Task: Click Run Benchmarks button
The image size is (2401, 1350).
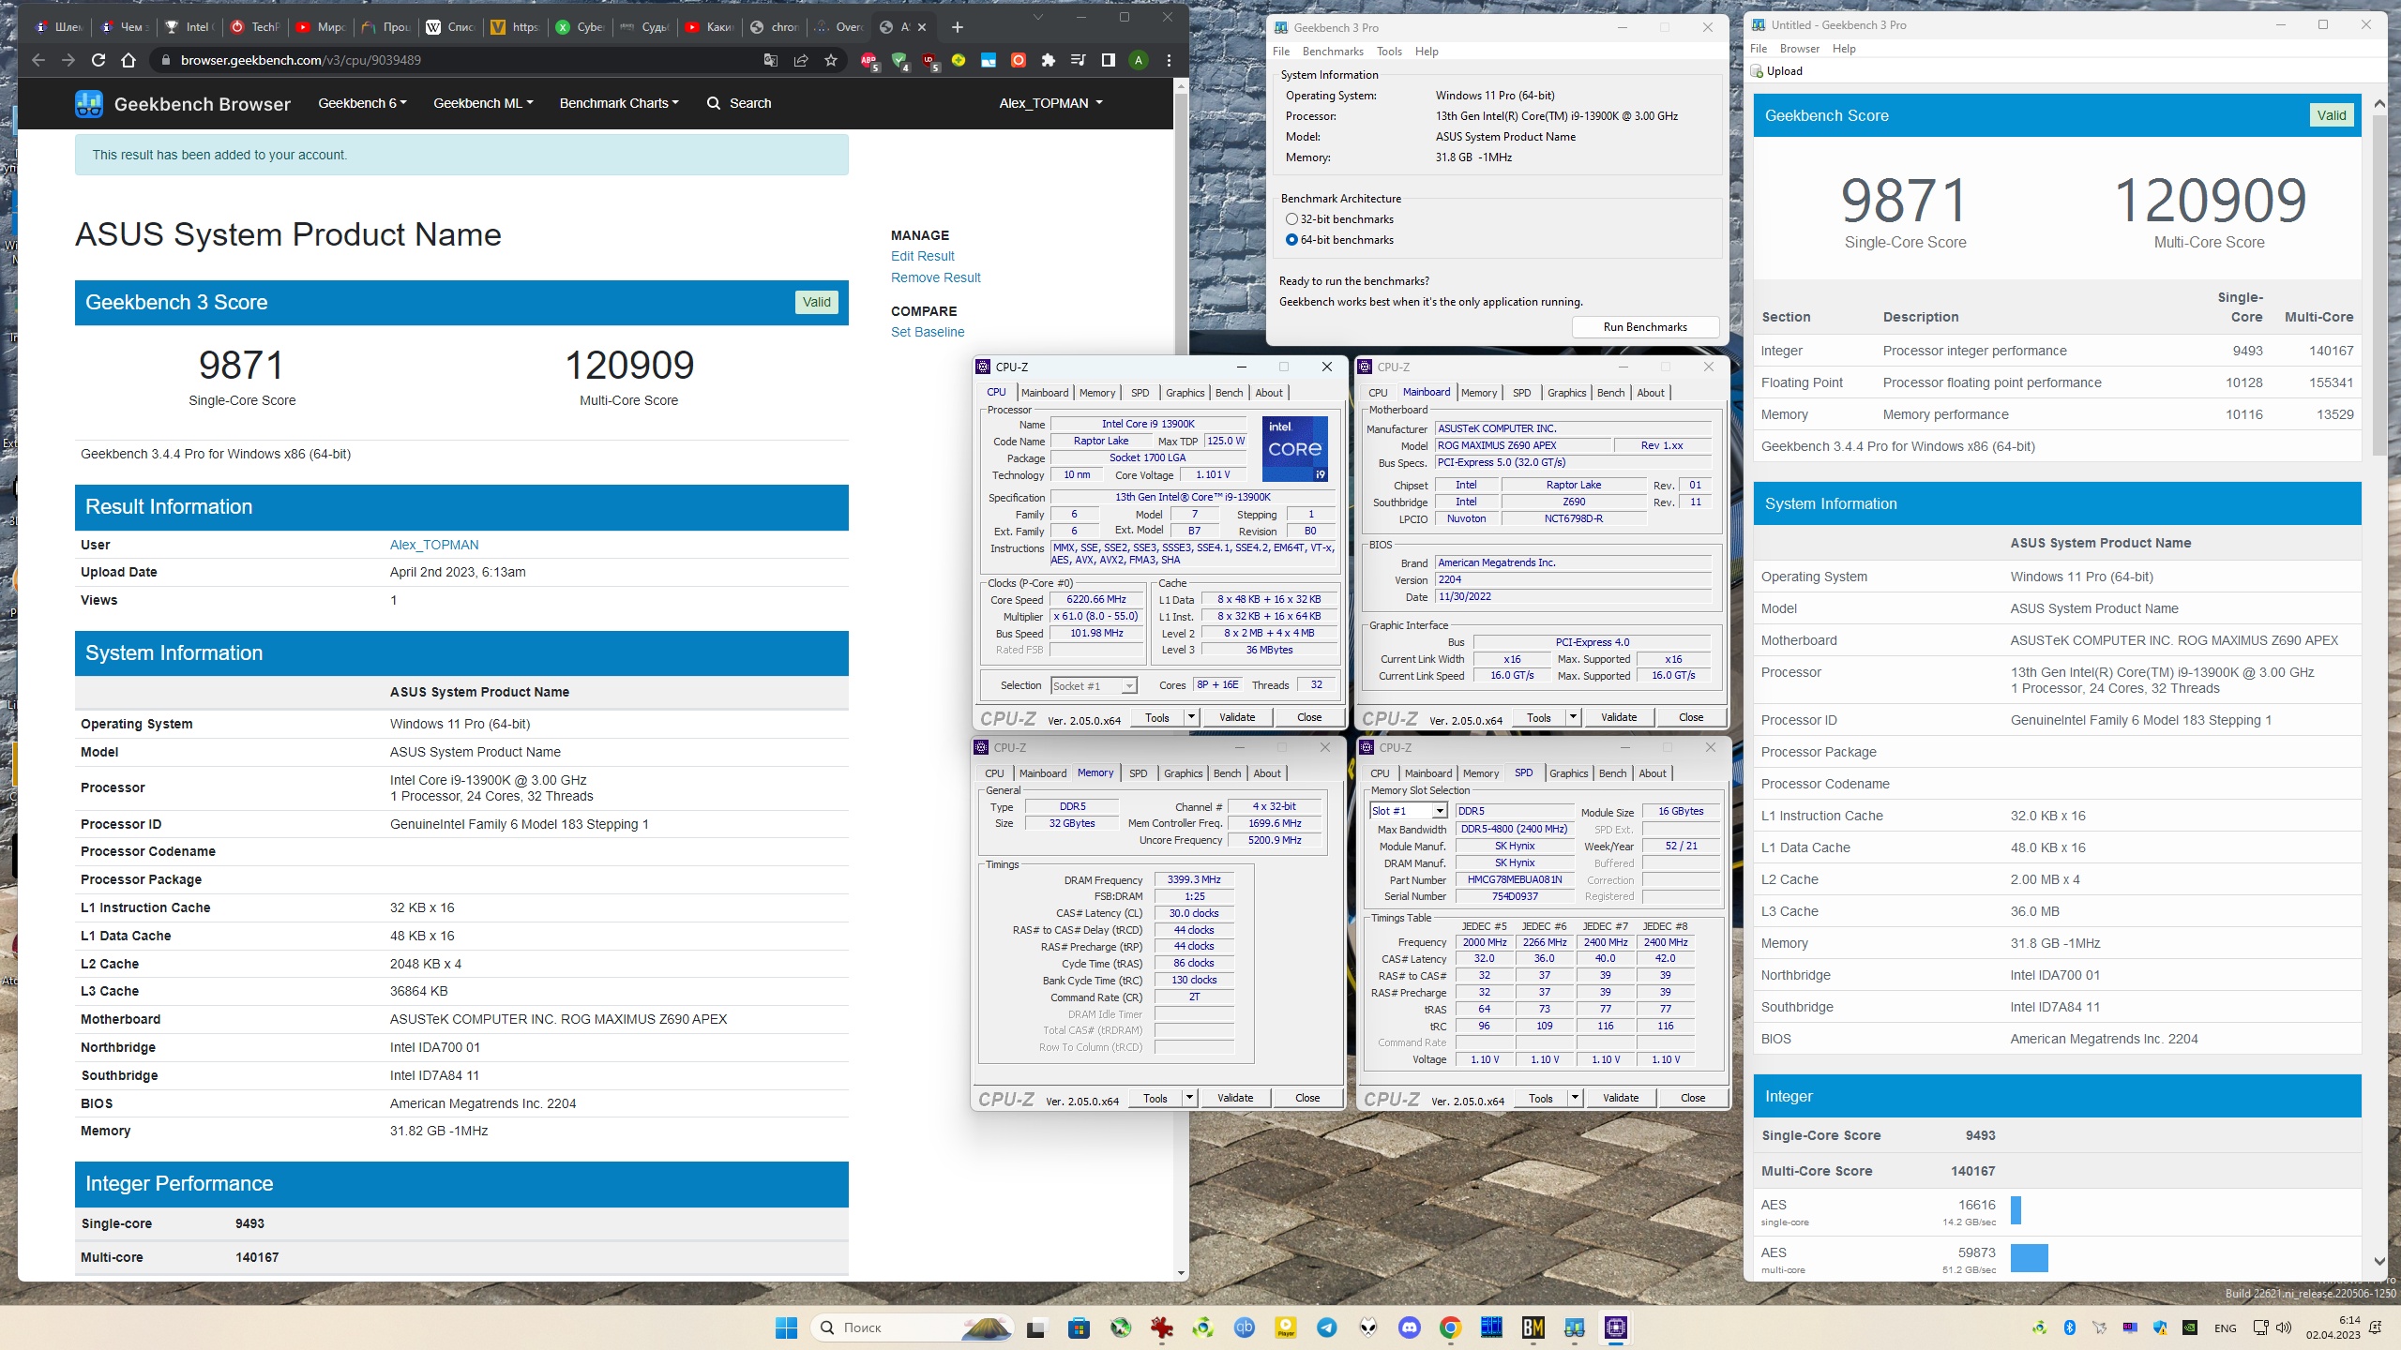Action: (1645, 327)
